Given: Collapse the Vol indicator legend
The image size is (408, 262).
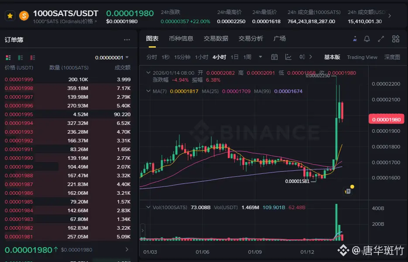Looking at the screenshot, I should (148, 207).
